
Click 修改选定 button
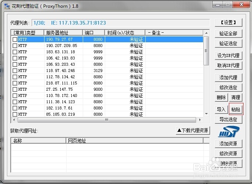tap(228, 88)
